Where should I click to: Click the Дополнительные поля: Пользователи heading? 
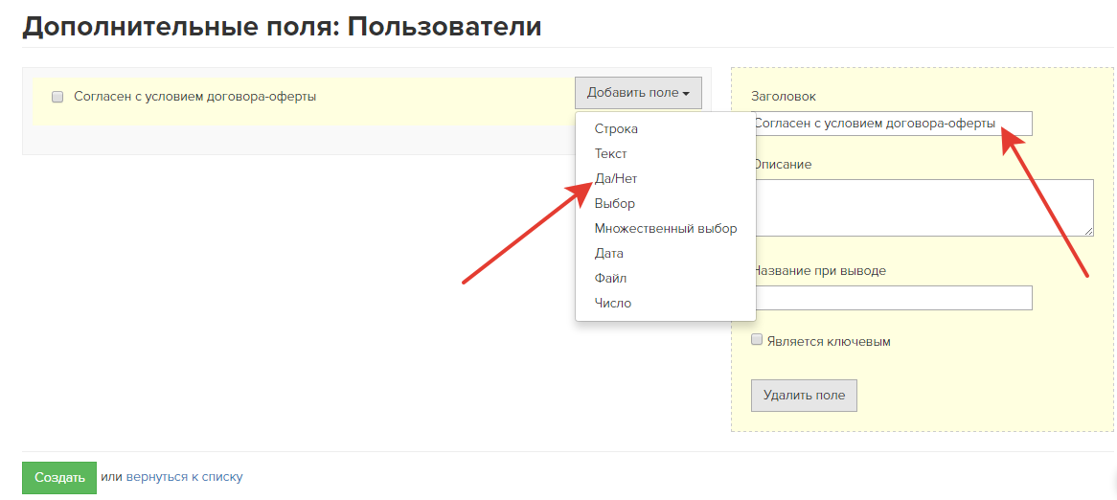[282, 27]
